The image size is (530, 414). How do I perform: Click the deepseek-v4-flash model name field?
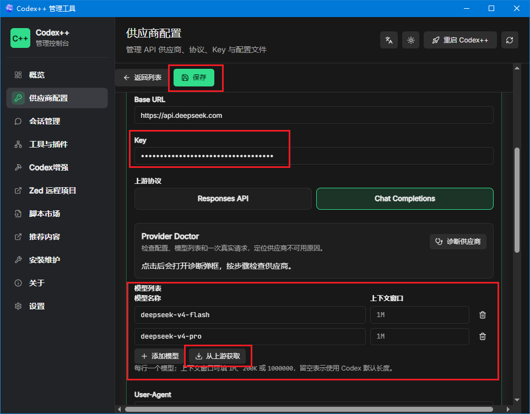pos(250,315)
